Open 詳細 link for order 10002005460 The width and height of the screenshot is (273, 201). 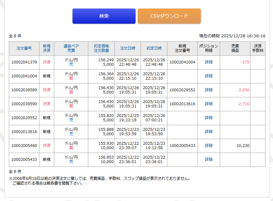tap(209, 146)
